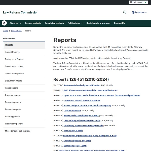Open the Parole PDF report link
This screenshot has width=151, height=151.
tap(73, 131)
